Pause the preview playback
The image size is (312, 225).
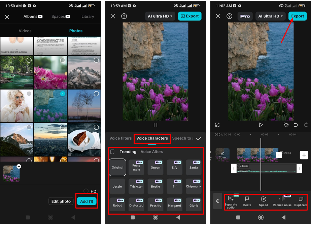[155, 125]
